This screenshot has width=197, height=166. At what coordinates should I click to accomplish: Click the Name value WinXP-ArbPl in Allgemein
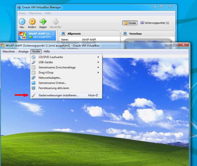click(x=89, y=39)
